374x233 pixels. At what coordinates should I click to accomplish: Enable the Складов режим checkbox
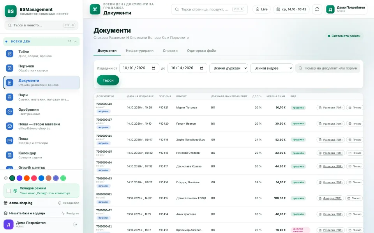coord(9,191)
